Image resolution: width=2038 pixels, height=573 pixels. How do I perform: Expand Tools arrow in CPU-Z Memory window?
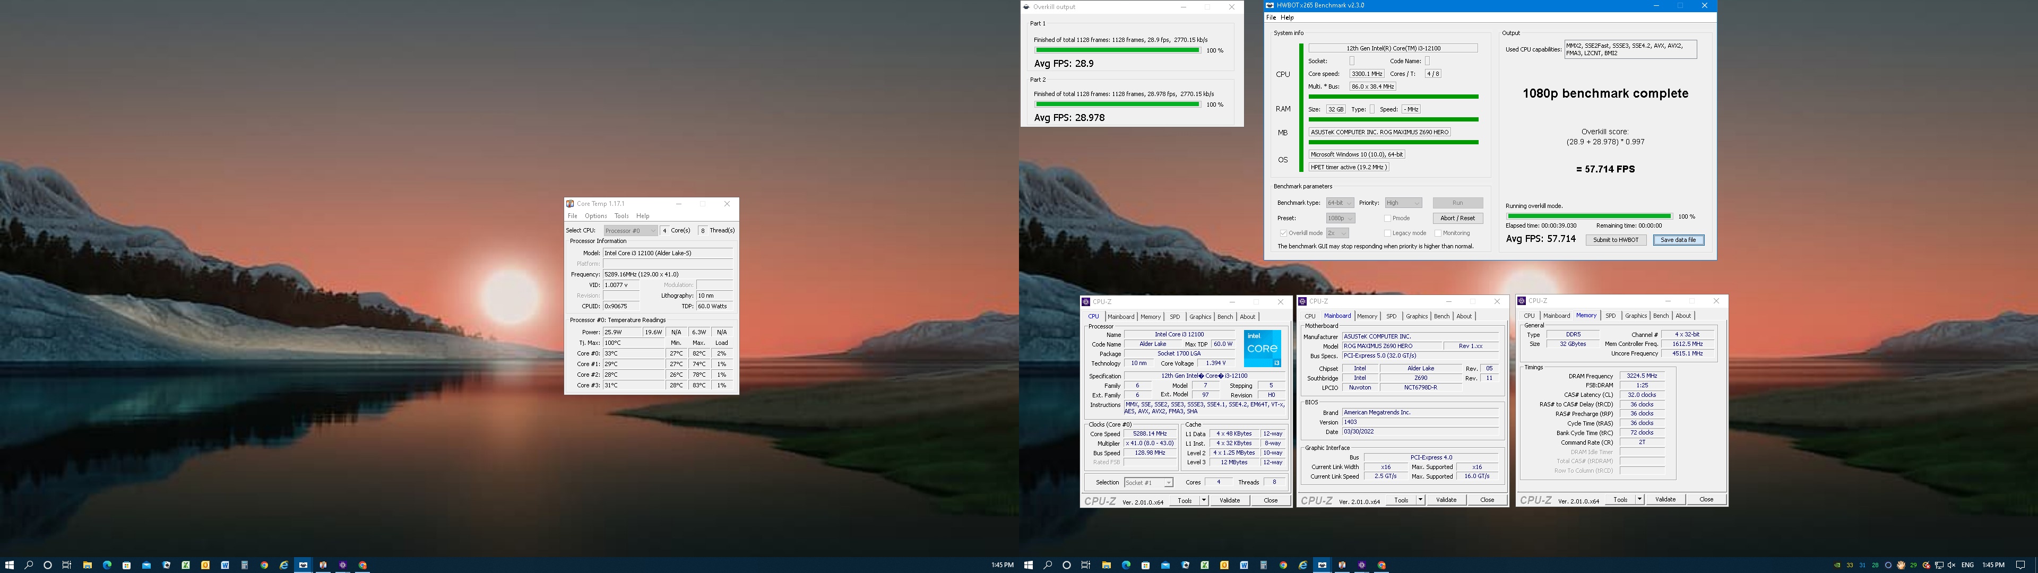1639,499
